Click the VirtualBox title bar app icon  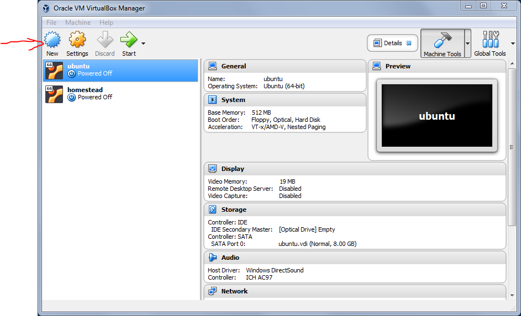coord(46,8)
